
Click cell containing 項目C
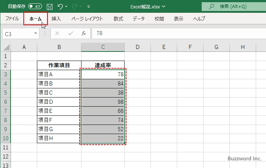59,93
